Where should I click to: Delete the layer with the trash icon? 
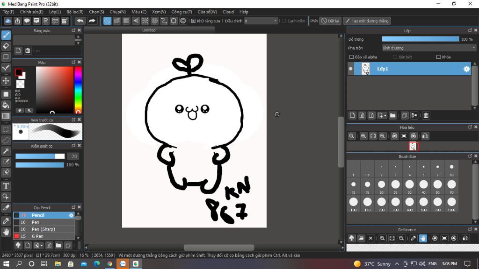(x=426, y=115)
